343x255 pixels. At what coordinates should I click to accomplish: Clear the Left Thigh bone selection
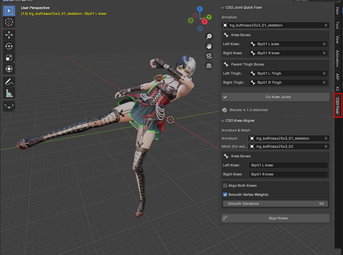point(324,74)
